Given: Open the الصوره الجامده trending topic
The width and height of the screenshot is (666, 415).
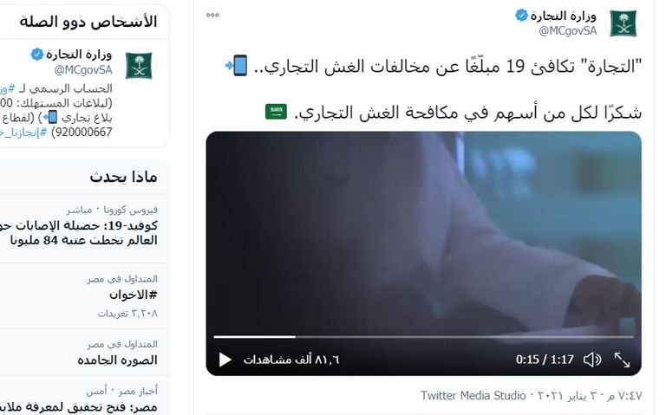Looking at the screenshot, I should pyautogui.click(x=118, y=360).
